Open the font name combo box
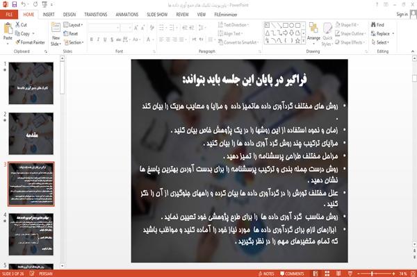Viewport: 417px width, 277px height. 104,28
